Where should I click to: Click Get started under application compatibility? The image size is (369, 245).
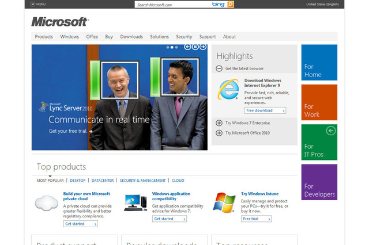pyautogui.click(x=170, y=219)
